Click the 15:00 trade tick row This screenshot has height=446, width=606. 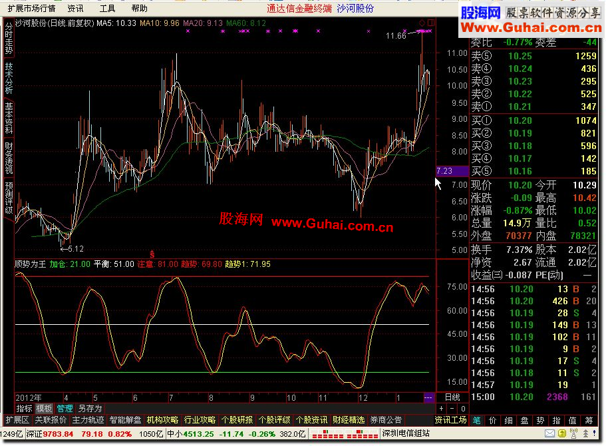533,397
